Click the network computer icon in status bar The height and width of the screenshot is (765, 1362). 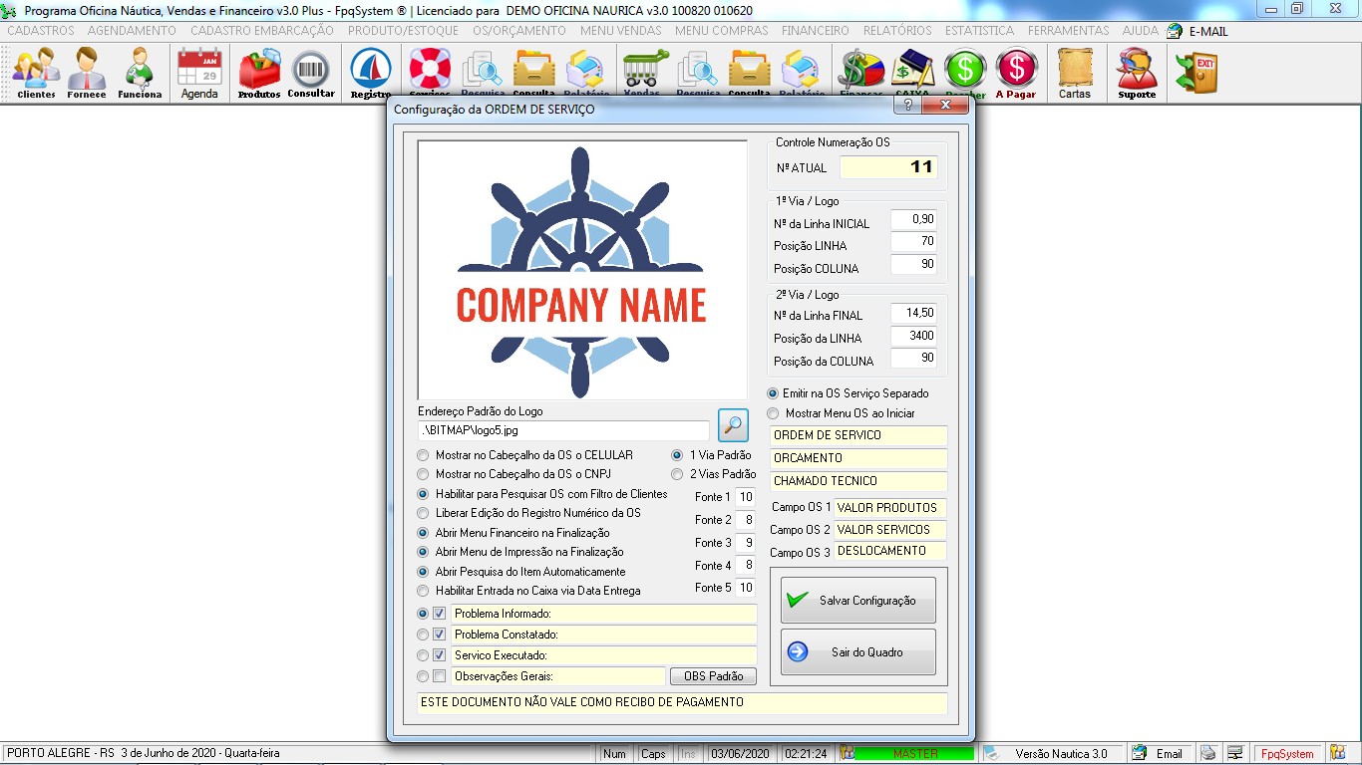click(x=1234, y=754)
